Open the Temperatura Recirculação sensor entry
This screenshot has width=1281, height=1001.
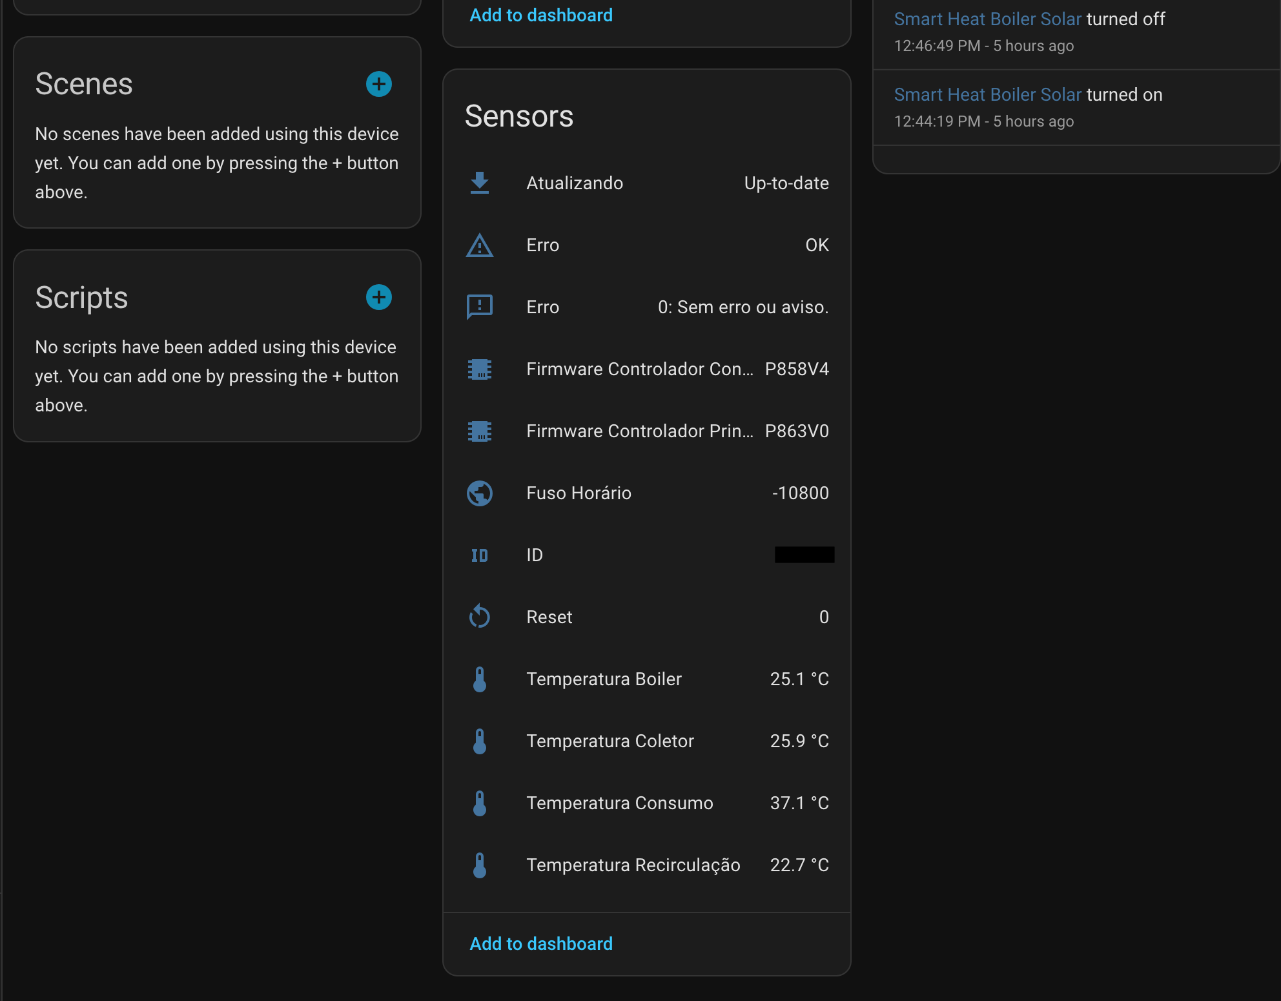pos(646,865)
